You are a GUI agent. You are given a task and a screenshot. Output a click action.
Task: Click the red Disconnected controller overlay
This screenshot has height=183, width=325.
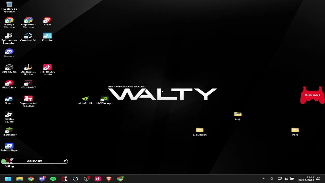pos(312,95)
